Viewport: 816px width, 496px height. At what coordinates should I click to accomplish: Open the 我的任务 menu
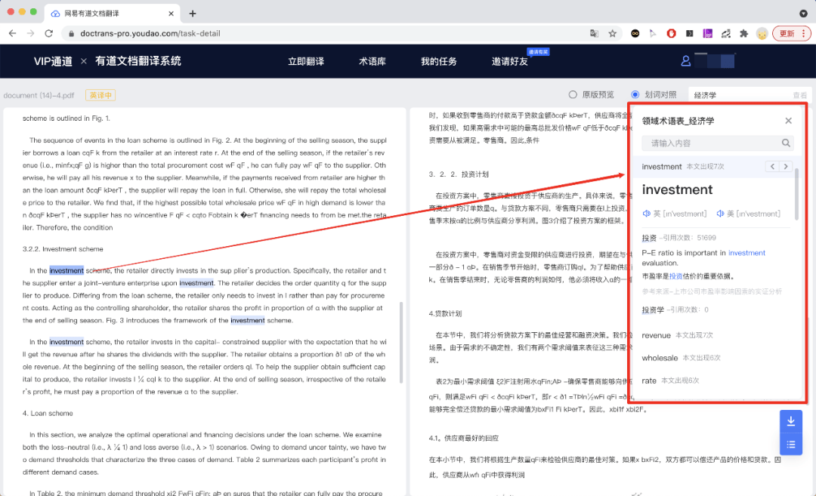point(439,61)
